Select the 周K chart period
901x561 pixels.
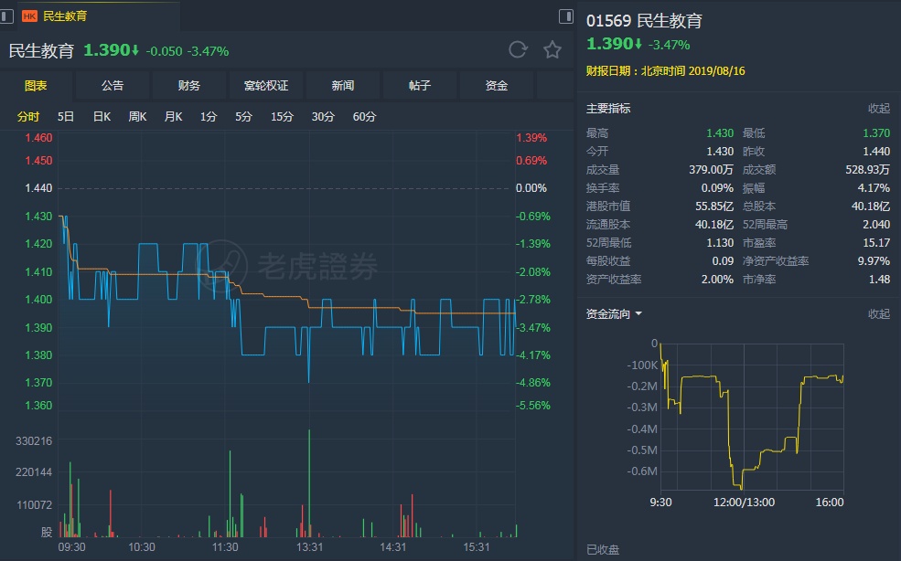pyautogui.click(x=137, y=117)
